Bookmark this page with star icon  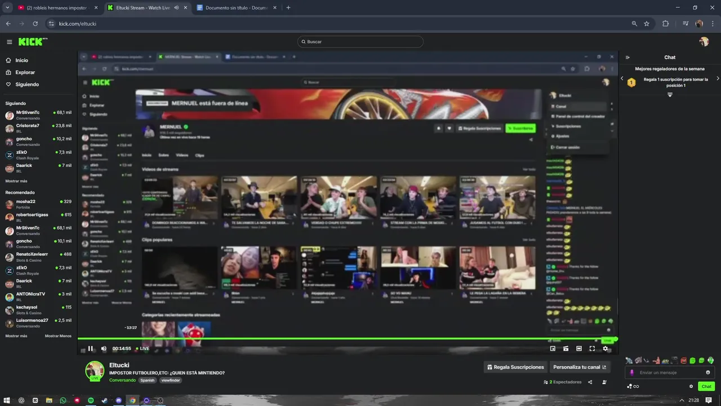click(x=647, y=24)
